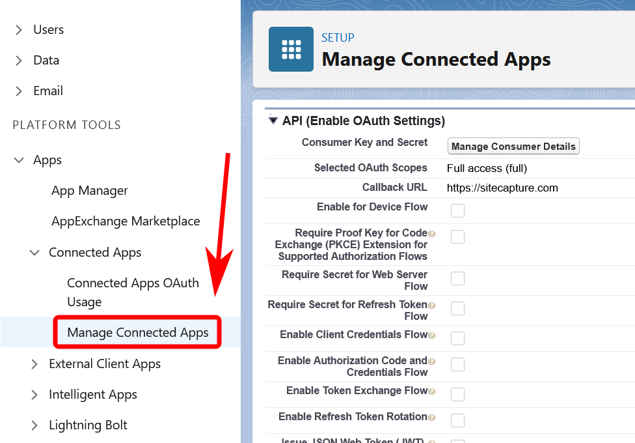This screenshot has height=443, width=635.
Task: Toggle the Enable Refresh Token Rotation checkbox
Action: [457, 420]
